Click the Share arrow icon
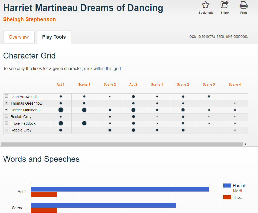This screenshot has height=213, width=258. tap(225, 5)
